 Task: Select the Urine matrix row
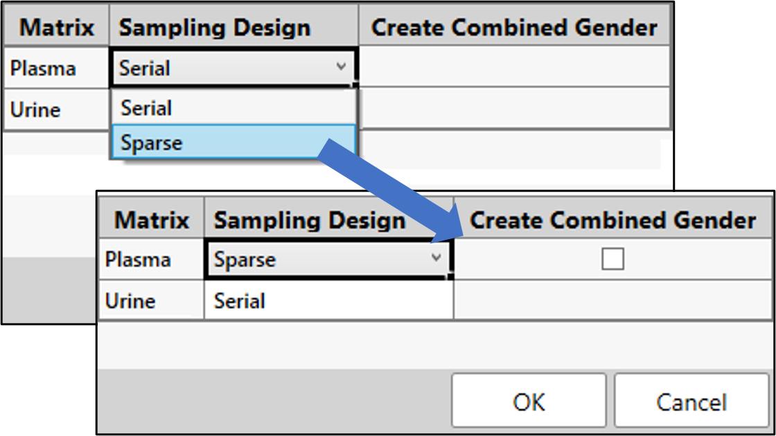point(55,110)
